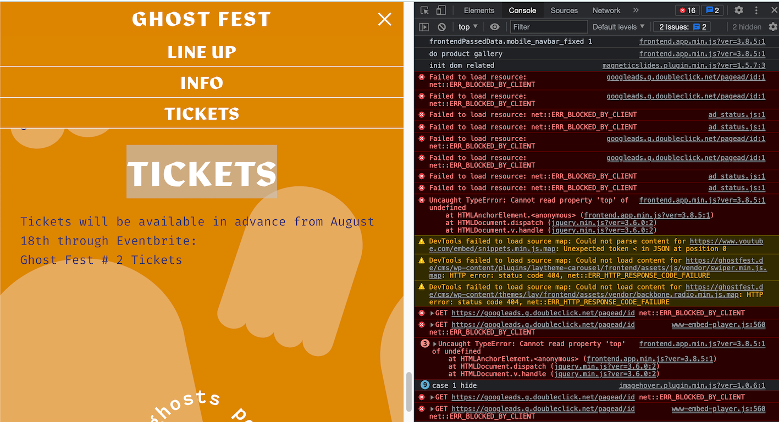
Task: Click the blue Issues flag badge
Action: click(712, 10)
